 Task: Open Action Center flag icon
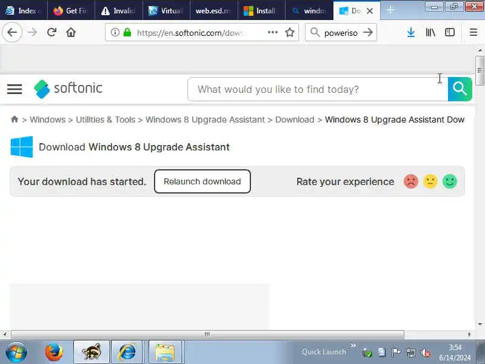[x=396, y=352]
